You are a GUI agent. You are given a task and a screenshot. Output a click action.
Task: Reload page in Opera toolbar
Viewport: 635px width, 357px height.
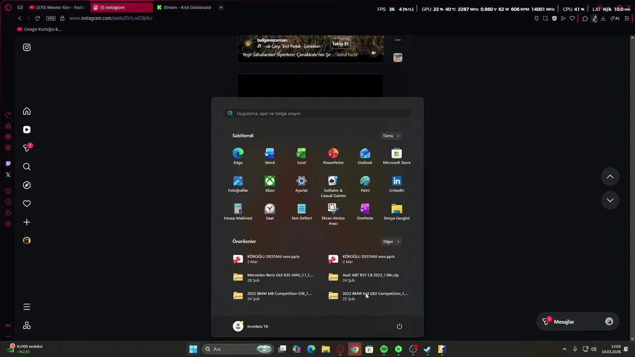37,18
